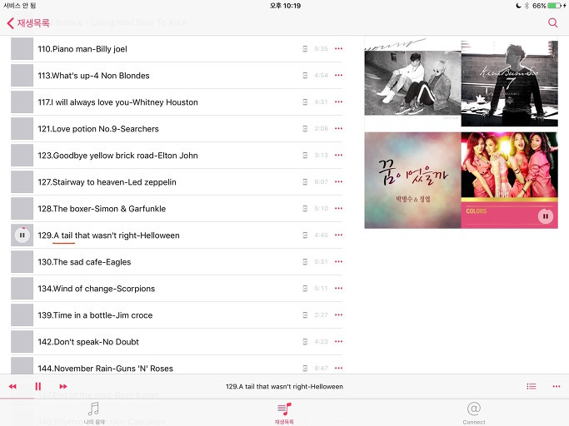Open more options for 128.The boxer
The height and width of the screenshot is (426, 569).
(338, 209)
